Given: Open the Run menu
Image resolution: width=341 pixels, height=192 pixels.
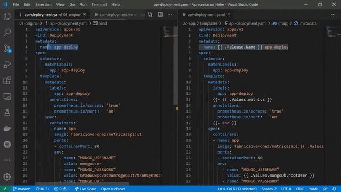Looking at the screenshot, I should (83, 4).
